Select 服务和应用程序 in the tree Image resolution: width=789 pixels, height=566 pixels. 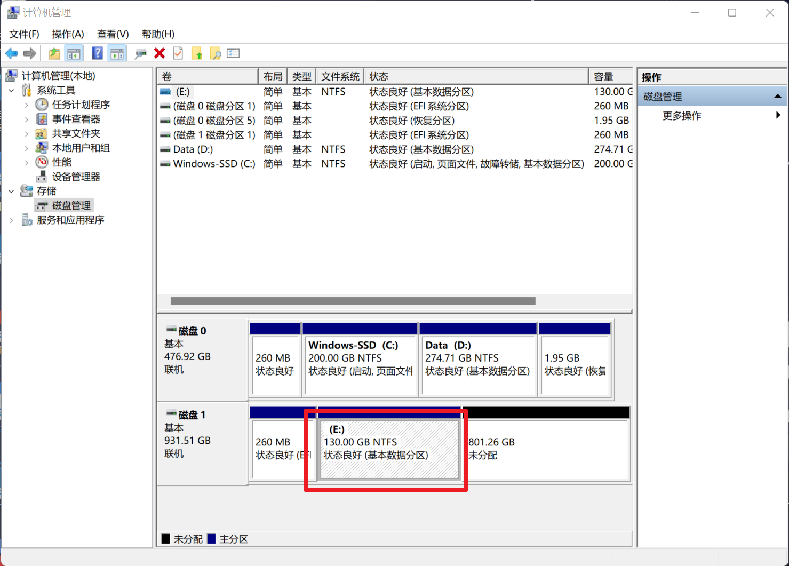[70, 220]
